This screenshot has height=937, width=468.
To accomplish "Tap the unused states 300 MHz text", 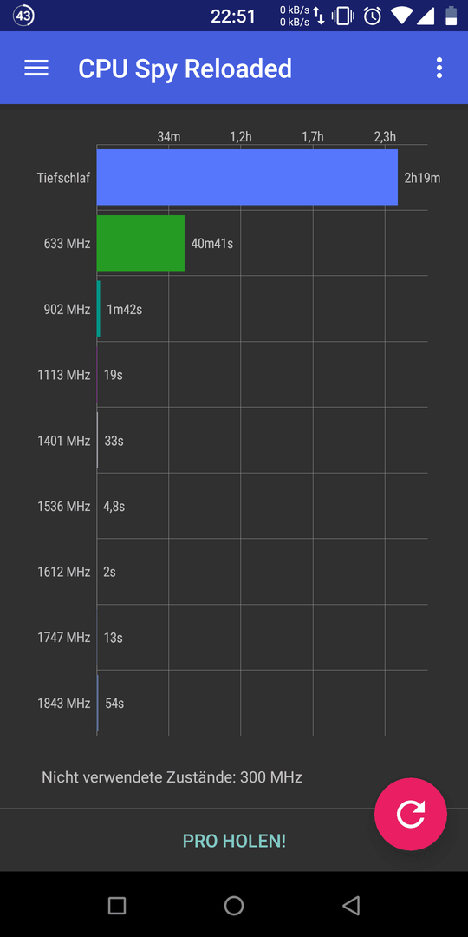I will click(x=172, y=777).
